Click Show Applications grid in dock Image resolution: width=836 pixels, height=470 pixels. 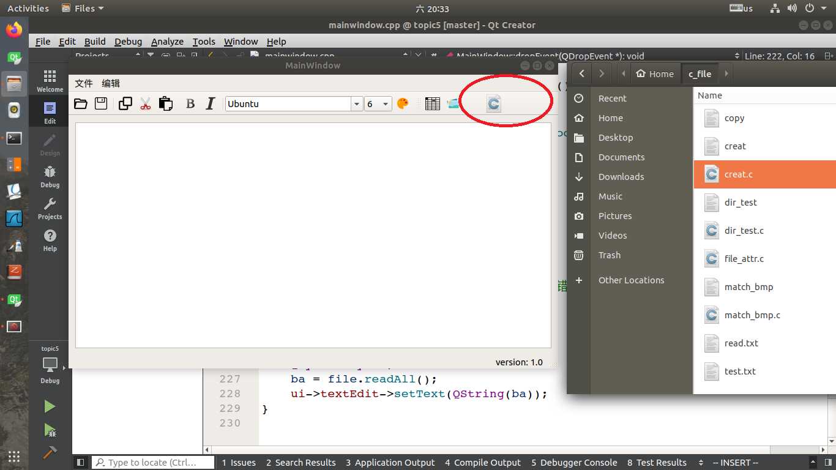coord(13,456)
